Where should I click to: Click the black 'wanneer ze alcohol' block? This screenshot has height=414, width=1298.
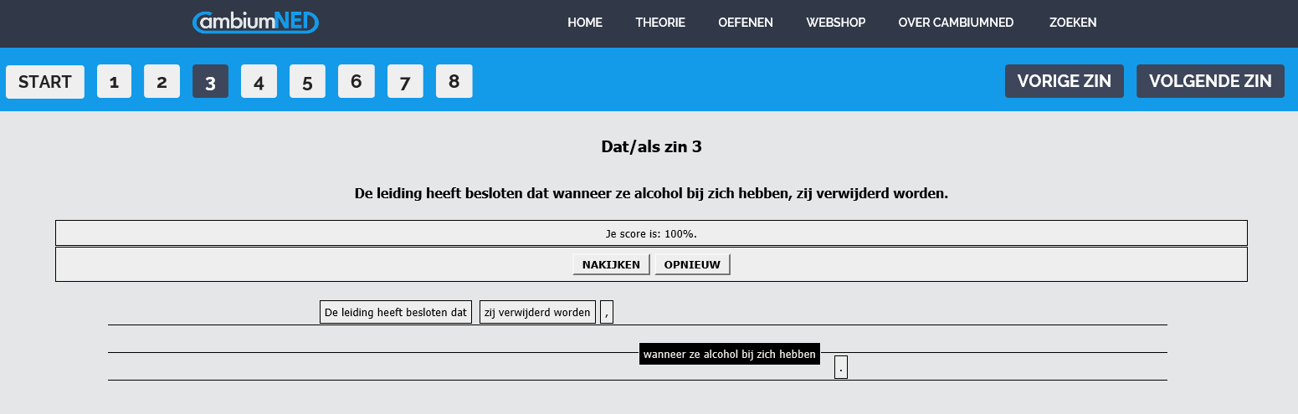[x=729, y=354]
